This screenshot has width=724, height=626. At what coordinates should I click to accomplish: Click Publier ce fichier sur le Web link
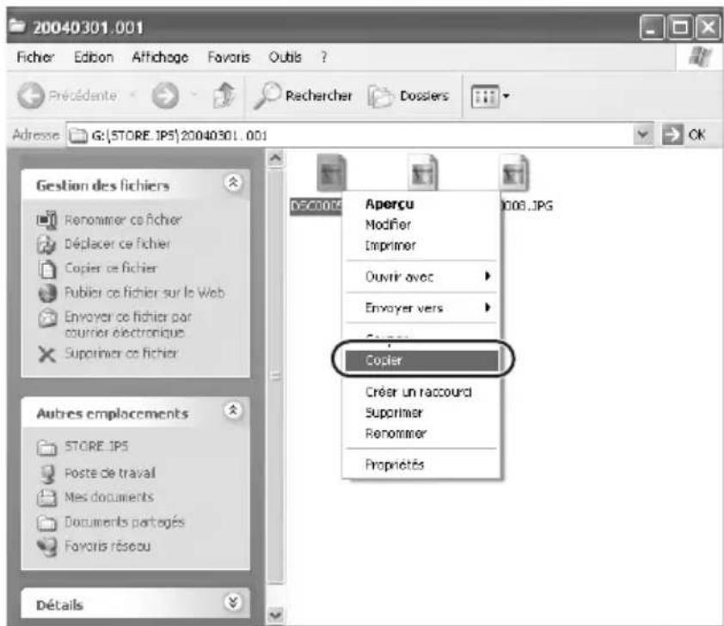(144, 292)
